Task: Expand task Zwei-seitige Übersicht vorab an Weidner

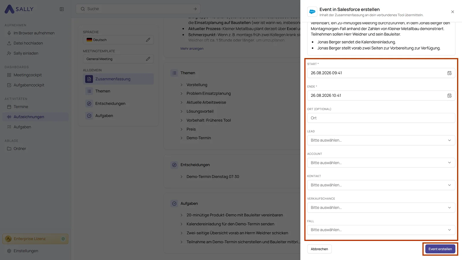Action: [181, 233]
